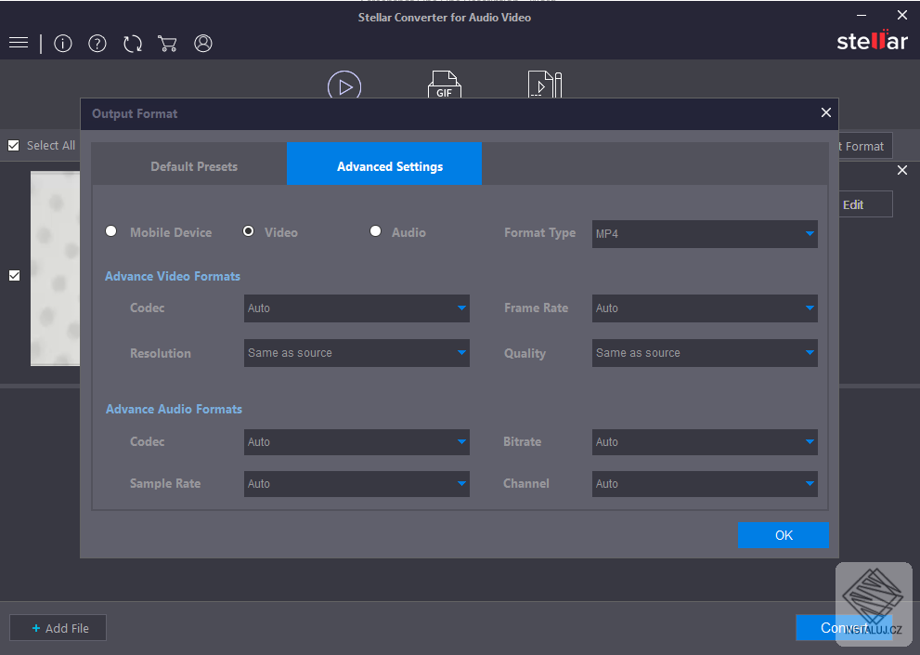The width and height of the screenshot is (920, 655).
Task: Expand the video Codec dropdown
Action: coord(356,308)
